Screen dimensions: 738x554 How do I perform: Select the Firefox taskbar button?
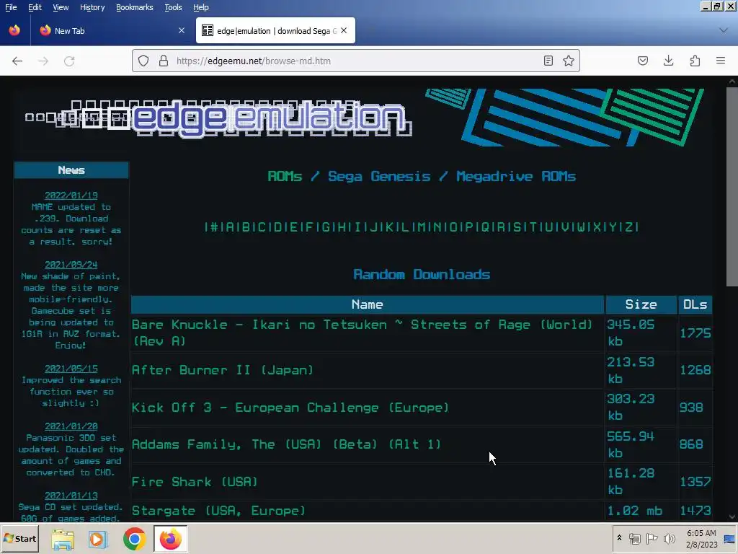170,539
